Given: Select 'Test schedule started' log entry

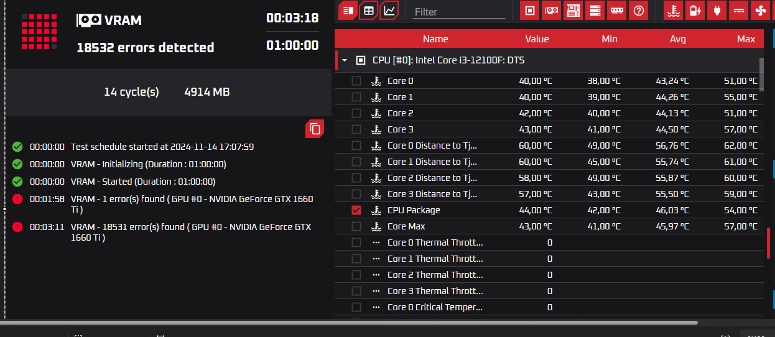Looking at the screenshot, I should (x=162, y=147).
